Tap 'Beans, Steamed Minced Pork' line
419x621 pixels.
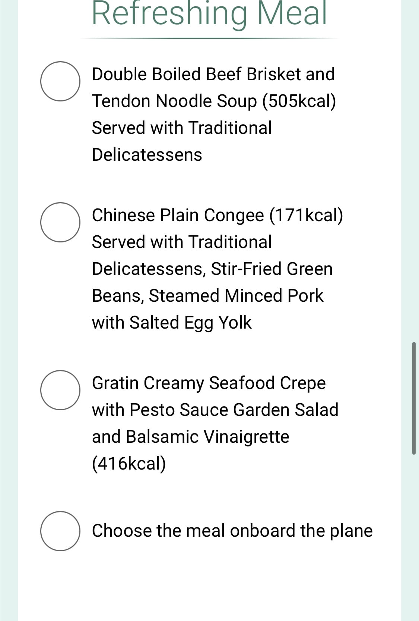click(208, 296)
